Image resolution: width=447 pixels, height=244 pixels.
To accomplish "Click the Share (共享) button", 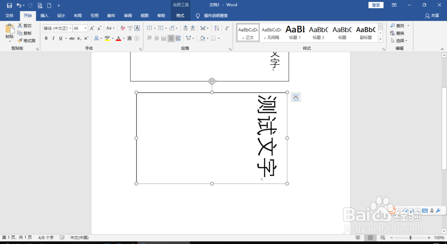I will pyautogui.click(x=432, y=16).
